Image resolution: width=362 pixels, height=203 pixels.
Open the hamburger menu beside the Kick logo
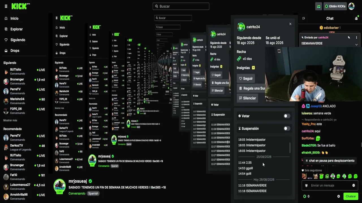coord(6,6)
